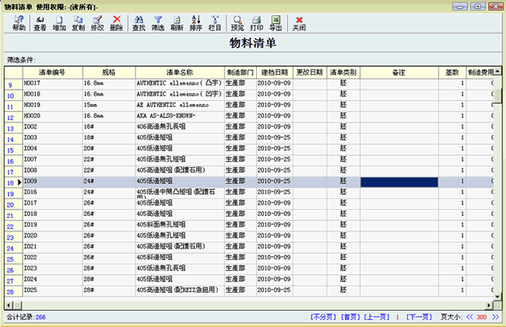Open the 排序 sort tool
The height and width of the screenshot is (327, 506).
[x=196, y=23]
